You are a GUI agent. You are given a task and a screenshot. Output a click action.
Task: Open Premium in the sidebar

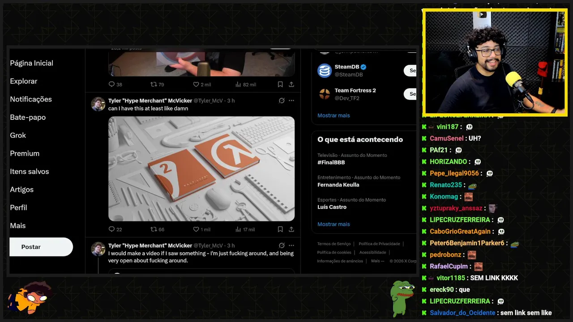click(25, 153)
